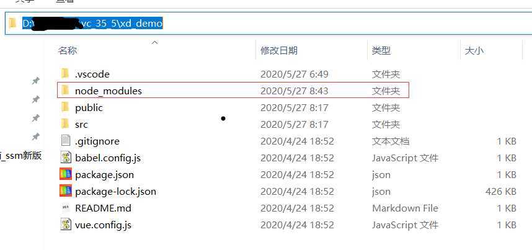Click the address bar path ending in xd_demo
The width and height of the screenshot is (532, 250).
[92, 23]
